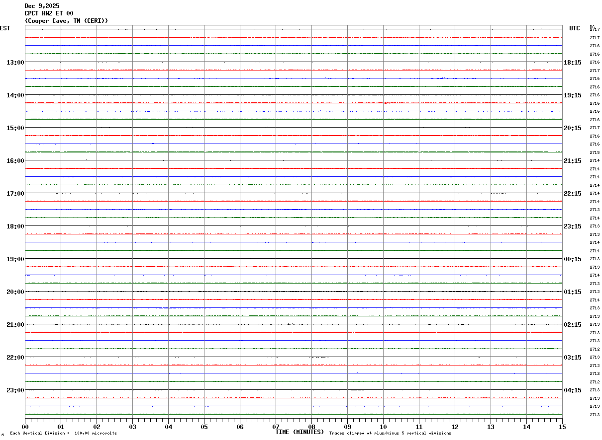Click the UTC timezone label

pyautogui.click(x=575, y=28)
